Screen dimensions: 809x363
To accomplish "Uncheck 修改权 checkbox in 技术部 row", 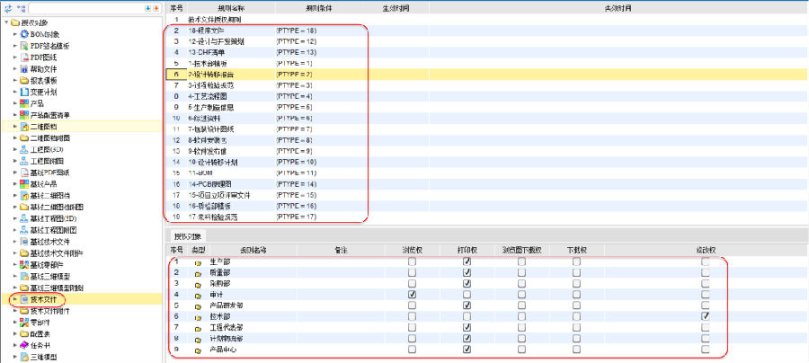I will 706,316.
